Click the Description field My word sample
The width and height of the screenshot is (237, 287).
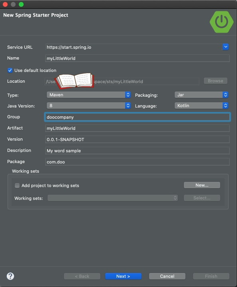pos(137,151)
